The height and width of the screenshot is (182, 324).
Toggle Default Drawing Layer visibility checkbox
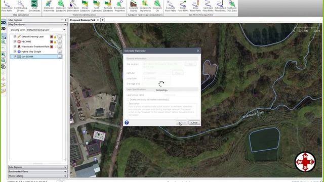point(15,36)
